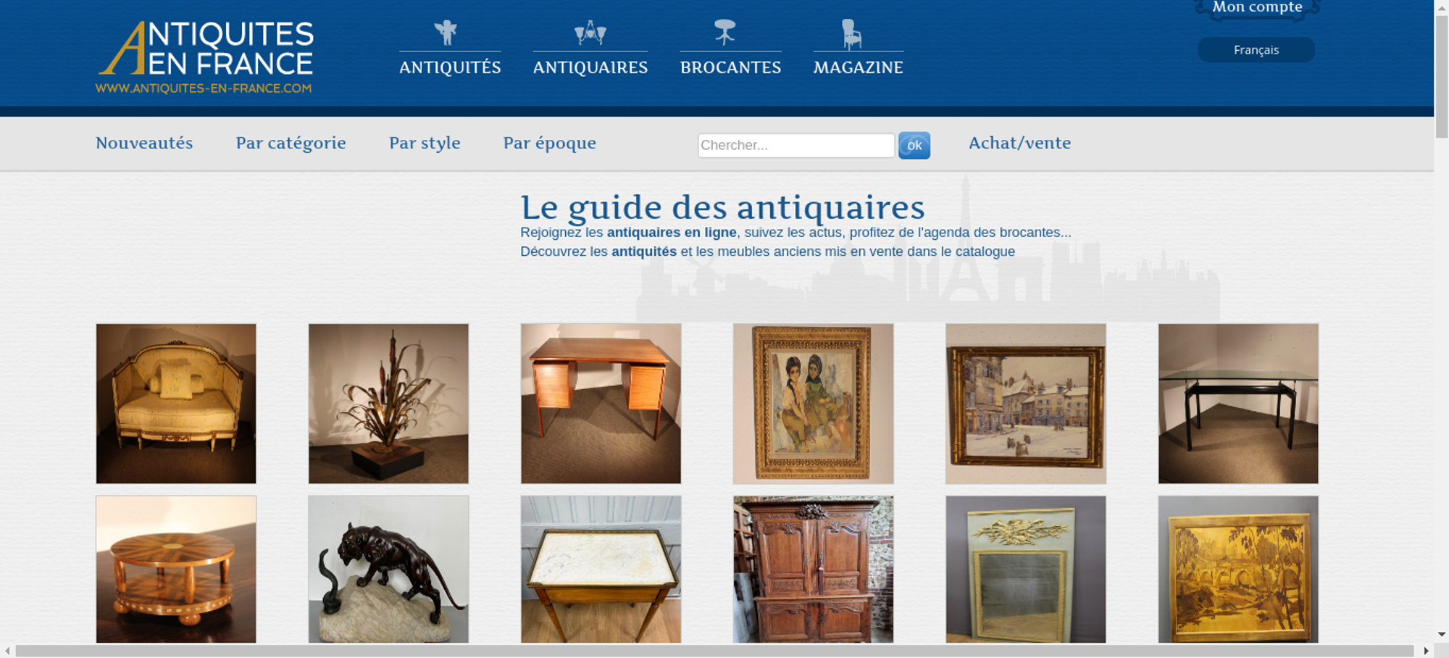
Task: Open the Achat/vente page
Action: click(1019, 143)
